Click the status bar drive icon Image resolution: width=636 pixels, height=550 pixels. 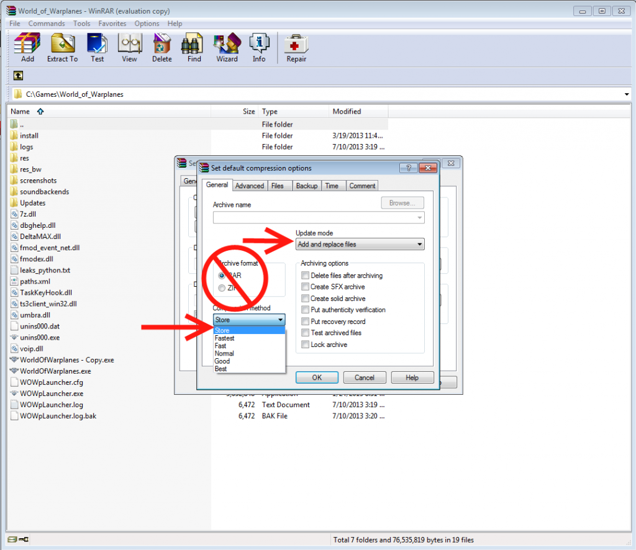pos(12,539)
